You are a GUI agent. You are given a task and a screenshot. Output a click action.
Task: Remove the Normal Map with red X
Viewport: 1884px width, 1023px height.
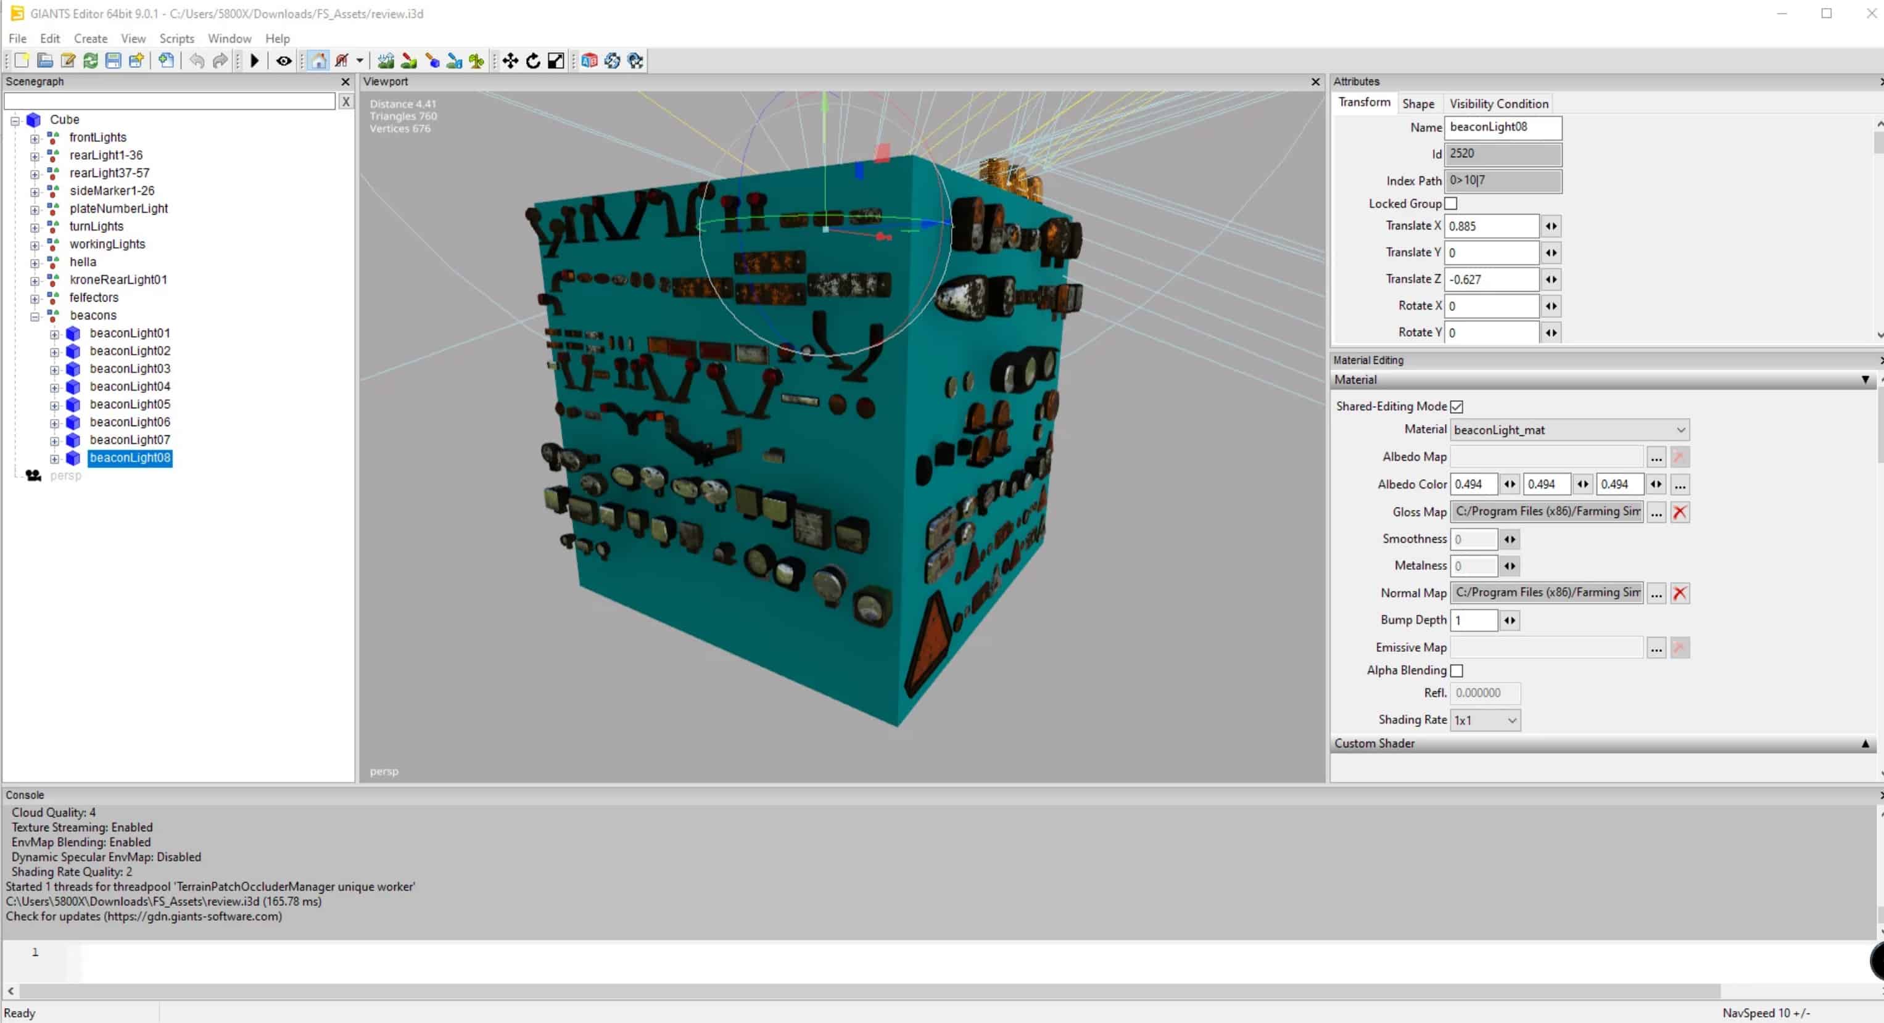[x=1679, y=593]
